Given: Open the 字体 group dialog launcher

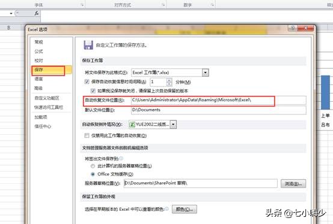Looking at the screenshot, I should coord(82,5).
